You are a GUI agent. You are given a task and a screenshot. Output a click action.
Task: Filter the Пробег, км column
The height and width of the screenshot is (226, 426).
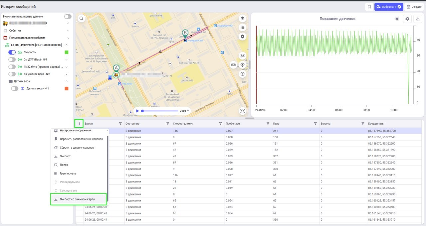(268, 124)
